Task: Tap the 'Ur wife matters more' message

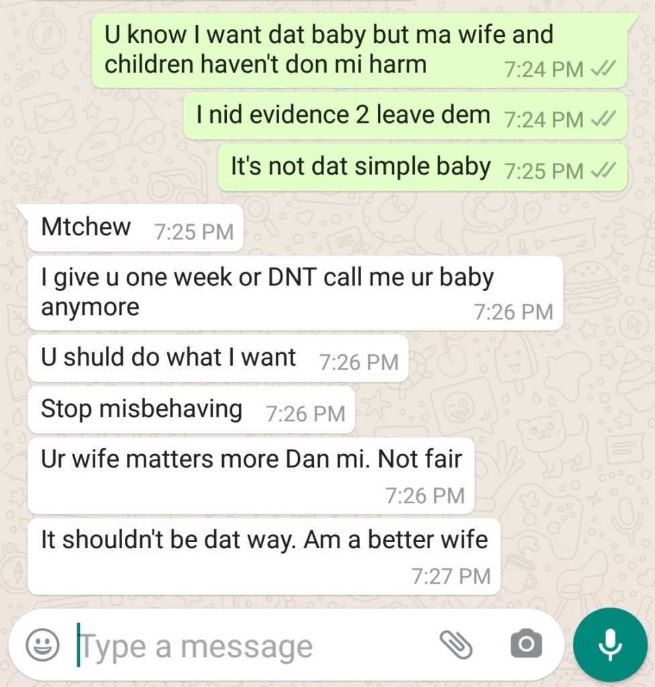Action: click(251, 476)
